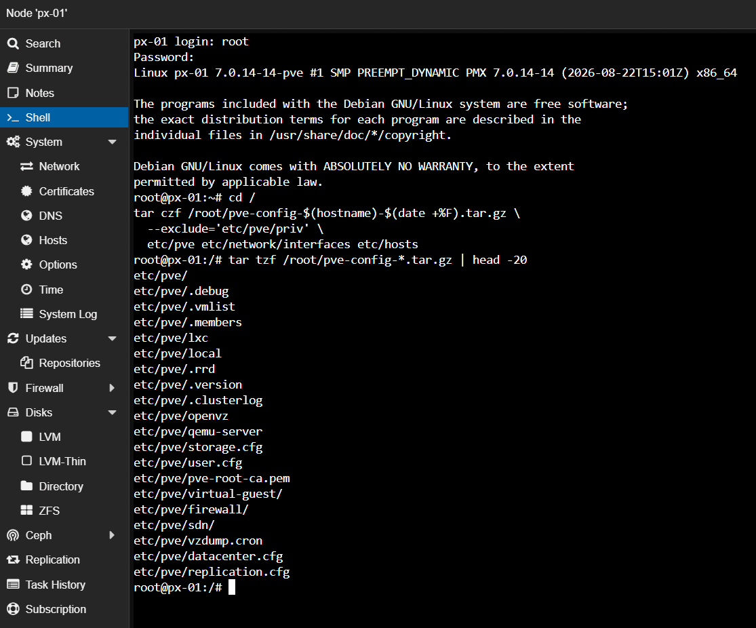Open the Options entry
The image size is (756, 628).
pos(64,264)
